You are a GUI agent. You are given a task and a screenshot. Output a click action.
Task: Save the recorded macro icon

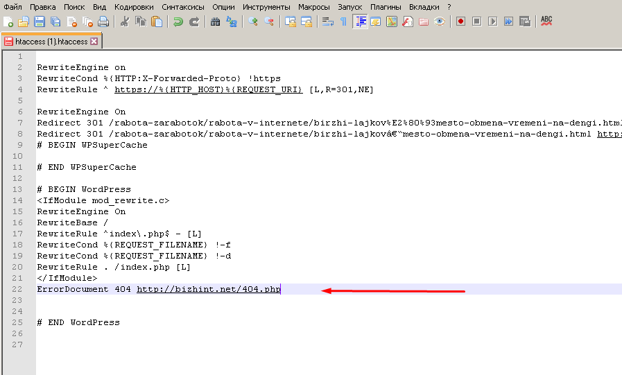tap(525, 21)
